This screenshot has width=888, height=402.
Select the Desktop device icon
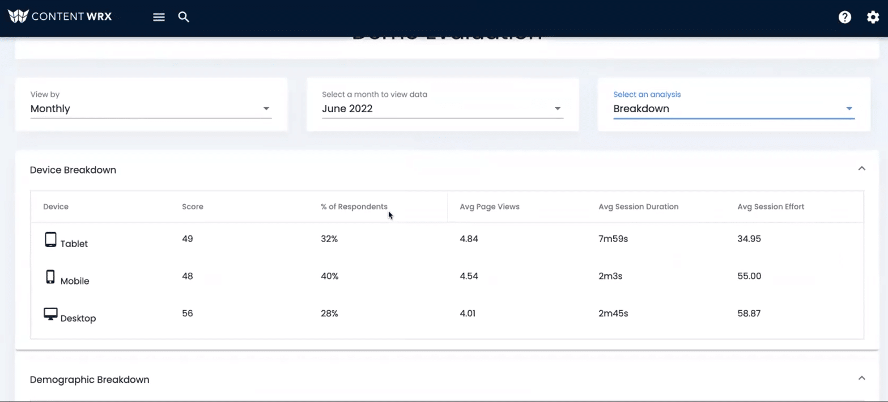(49, 314)
